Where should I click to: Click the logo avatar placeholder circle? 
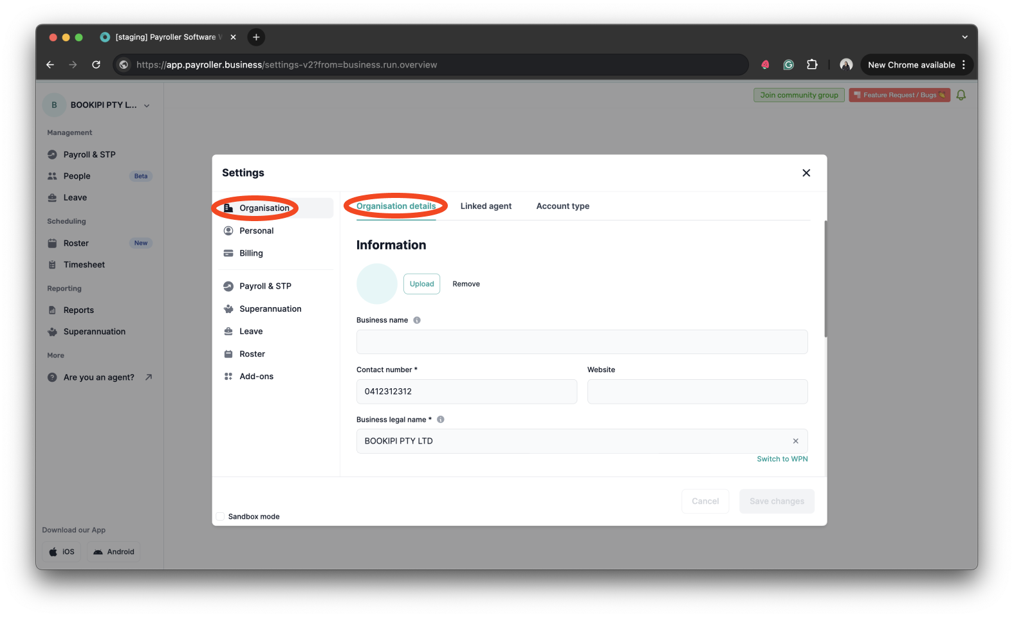pyautogui.click(x=377, y=284)
